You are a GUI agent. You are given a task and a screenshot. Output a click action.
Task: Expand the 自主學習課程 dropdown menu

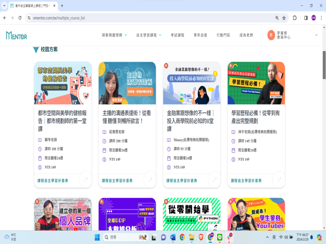tap(149, 35)
